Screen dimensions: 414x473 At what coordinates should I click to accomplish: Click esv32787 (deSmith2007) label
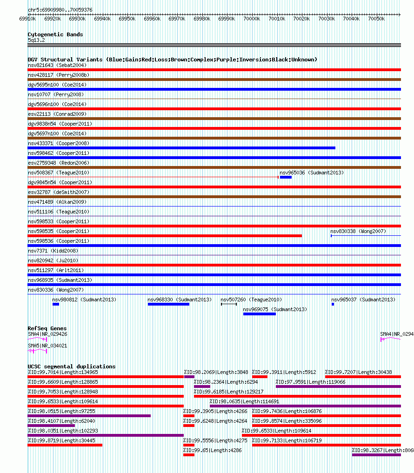59,192
